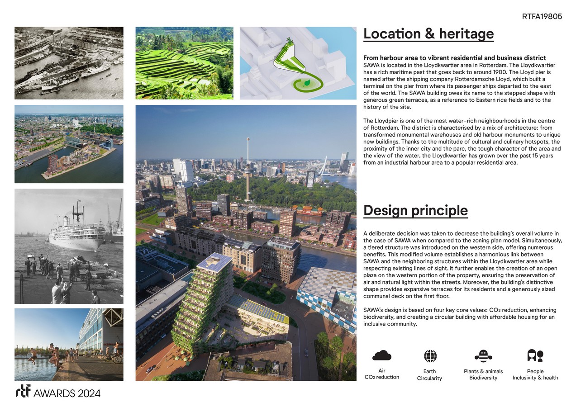The width and height of the screenshot is (576, 407).
Task: Click the globe Earth Circularity icon
Action: tap(430, 356)
